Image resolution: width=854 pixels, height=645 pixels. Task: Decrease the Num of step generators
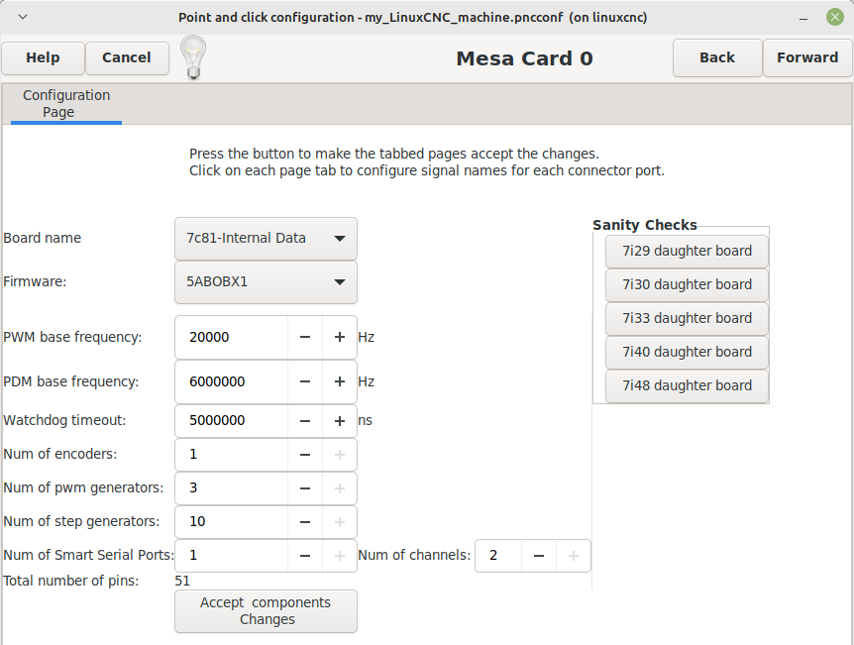(305, 522)
